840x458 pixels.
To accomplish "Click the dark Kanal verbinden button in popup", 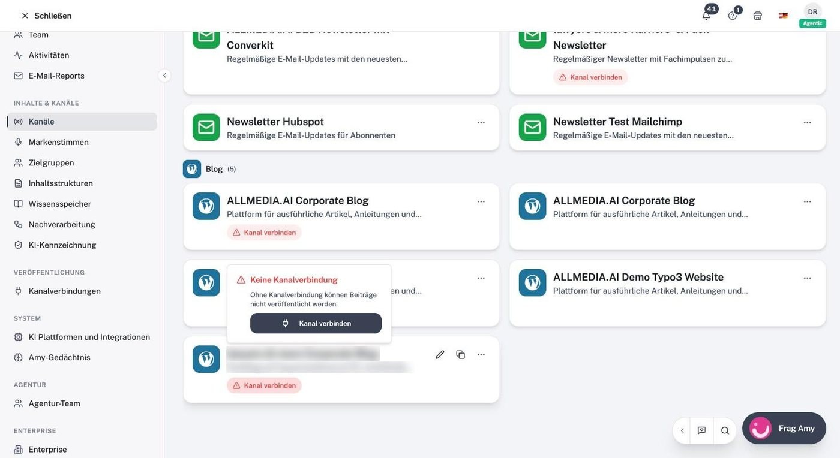I will point(316,323).
